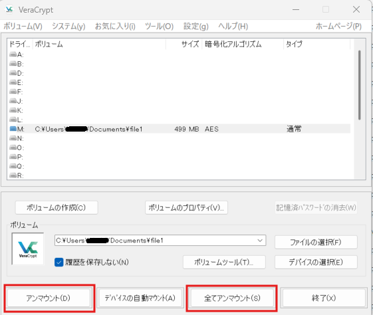Image resolution: width=373 pixels, height=315 pixels.
Task: Open the ホームページ(P) menu item
Action: tap(338, 26)
